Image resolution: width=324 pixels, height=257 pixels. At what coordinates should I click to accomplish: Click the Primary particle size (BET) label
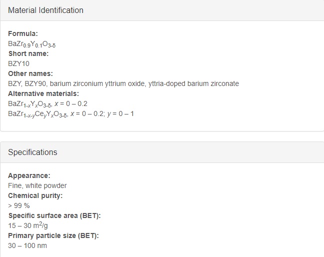pyautogui.click(x=53, y=235)
